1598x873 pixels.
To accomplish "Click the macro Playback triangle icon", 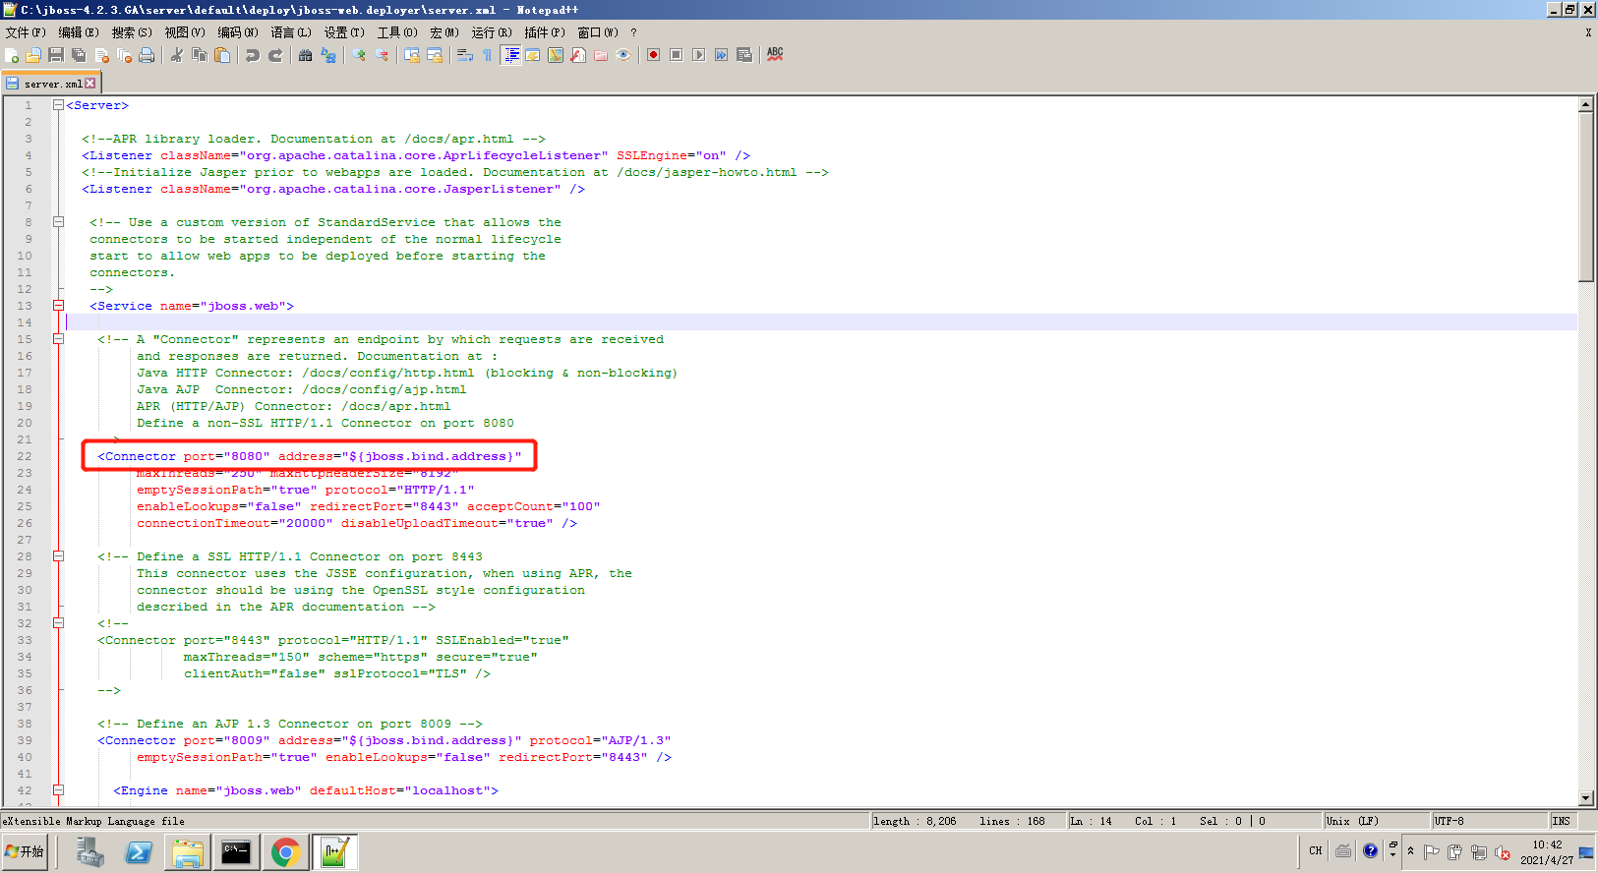I will (x=699, y=55).
